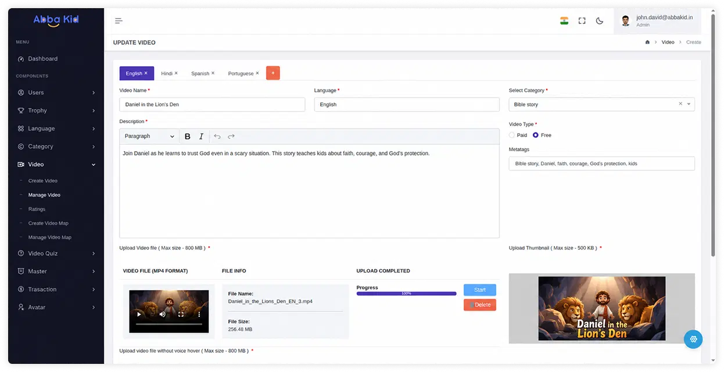Apply bold formatting in description editor

point(188,137)
